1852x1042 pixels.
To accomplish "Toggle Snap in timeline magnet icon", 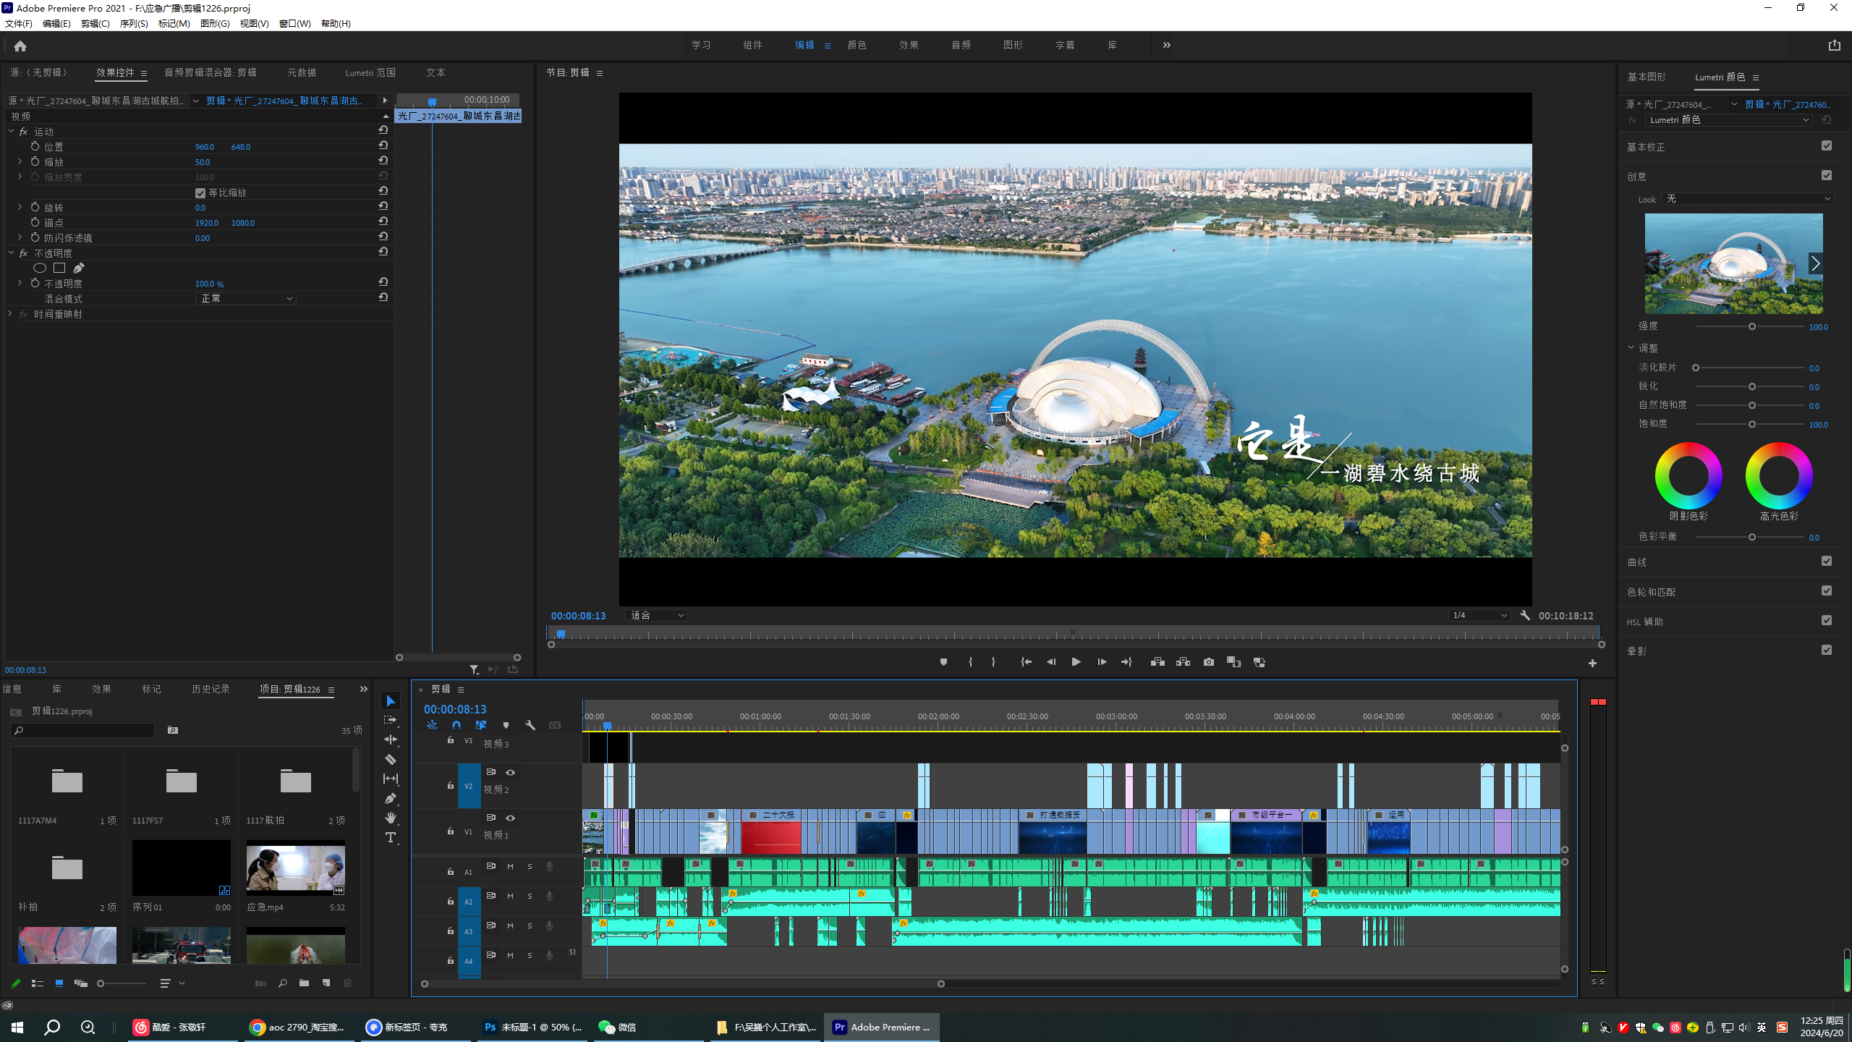I will coord(456,725).
